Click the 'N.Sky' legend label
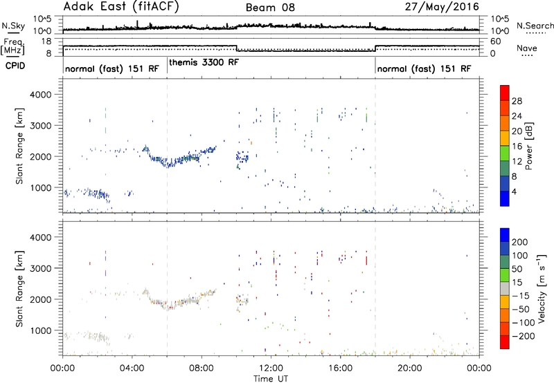Viewport: 554px width, 383px height. tap(13, 26)
